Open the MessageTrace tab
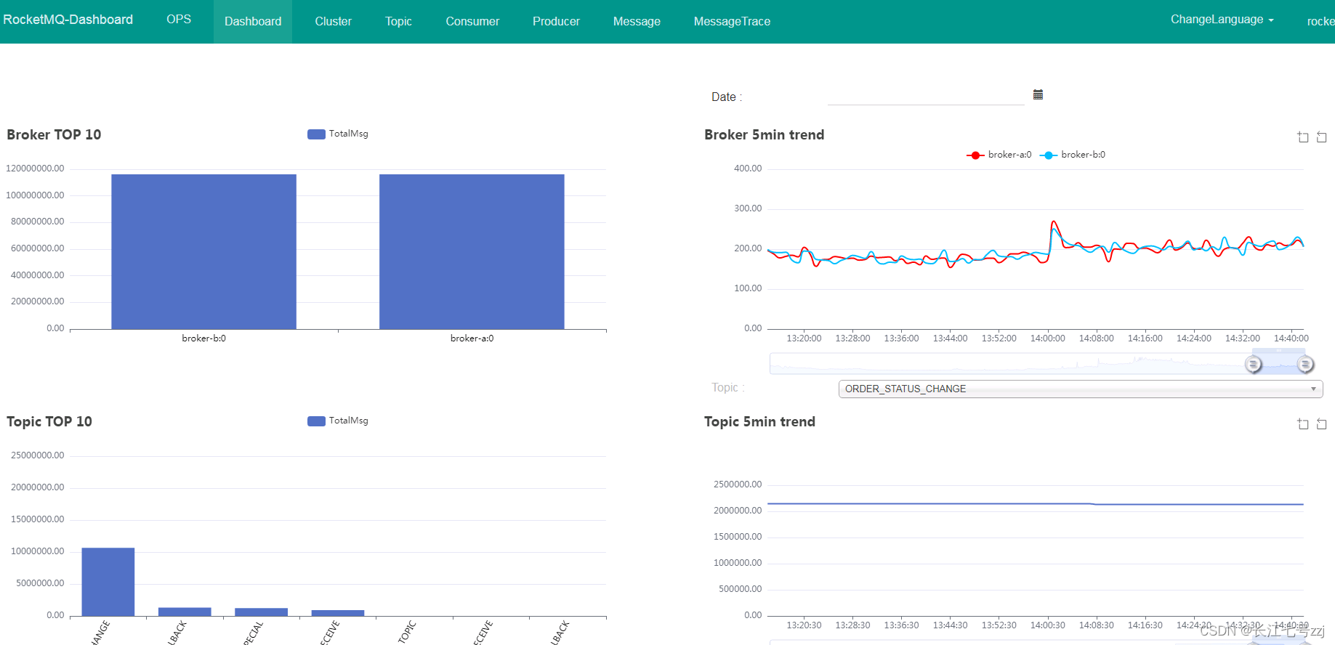Viewport: 1335px width, 645px height. click(732, 22)
